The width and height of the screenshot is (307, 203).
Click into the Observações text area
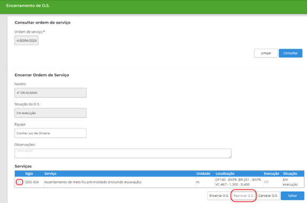(123, 153)
